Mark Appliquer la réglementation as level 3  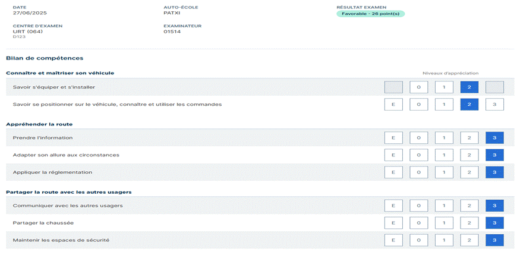494,172
